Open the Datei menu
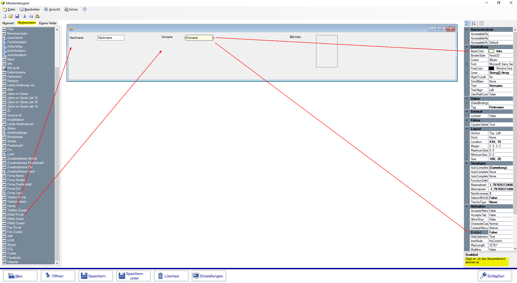 click(x=9, y=9)
